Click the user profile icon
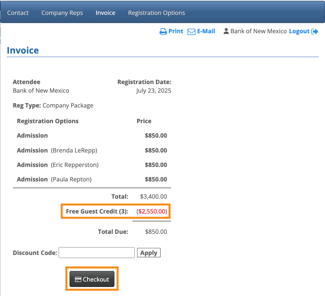The width and height of the screenshot is (325, 296). click(x=226, y=31)
